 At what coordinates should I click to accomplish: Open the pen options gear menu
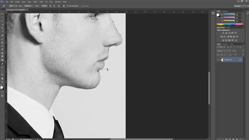point(64,6)
